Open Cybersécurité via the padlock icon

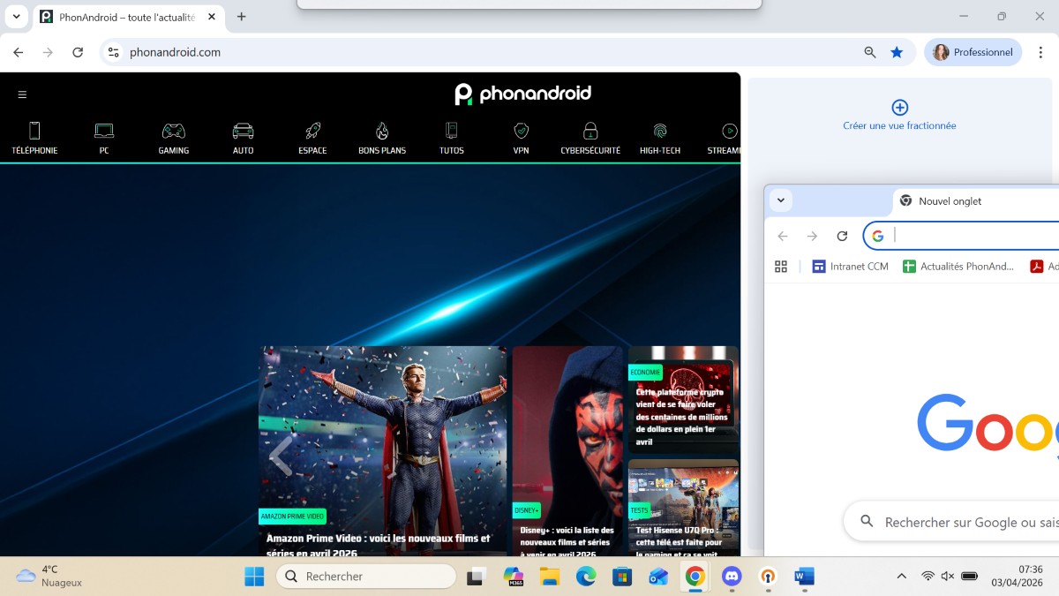pos(590,130)
